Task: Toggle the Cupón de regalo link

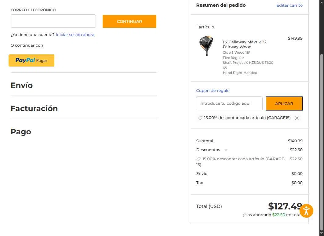Action: point(213,91)
